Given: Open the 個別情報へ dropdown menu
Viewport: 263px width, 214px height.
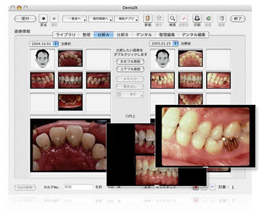Looking at the screenshot, I should tap(101, 19).
